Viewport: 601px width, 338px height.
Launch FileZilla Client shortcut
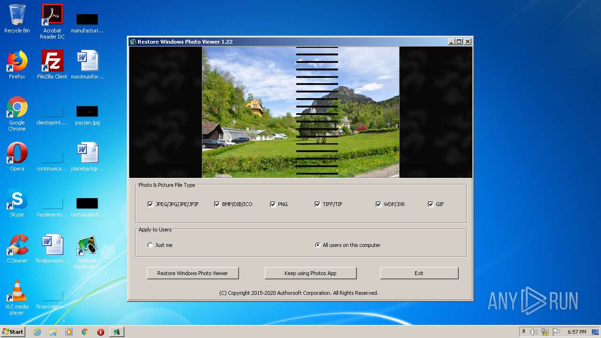52,65
